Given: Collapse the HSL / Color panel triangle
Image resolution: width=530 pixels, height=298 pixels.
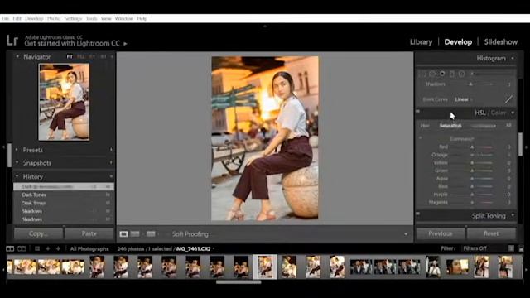Looking at the screenshot, I should (513, 113).
